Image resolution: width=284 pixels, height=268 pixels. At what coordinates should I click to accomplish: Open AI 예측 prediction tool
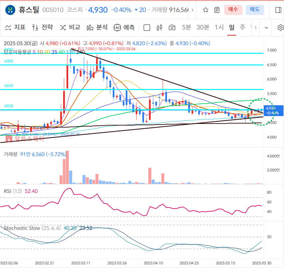pos(124,27)
